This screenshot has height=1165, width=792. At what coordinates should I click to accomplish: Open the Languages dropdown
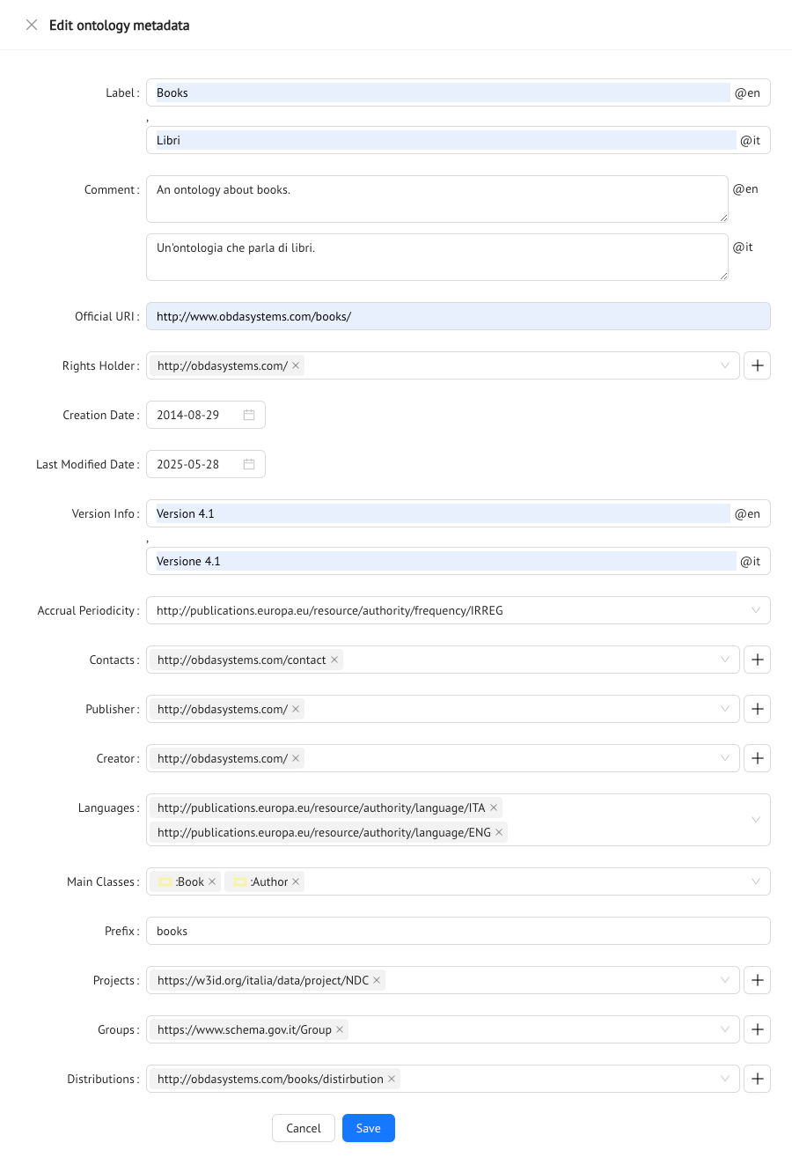755,819
